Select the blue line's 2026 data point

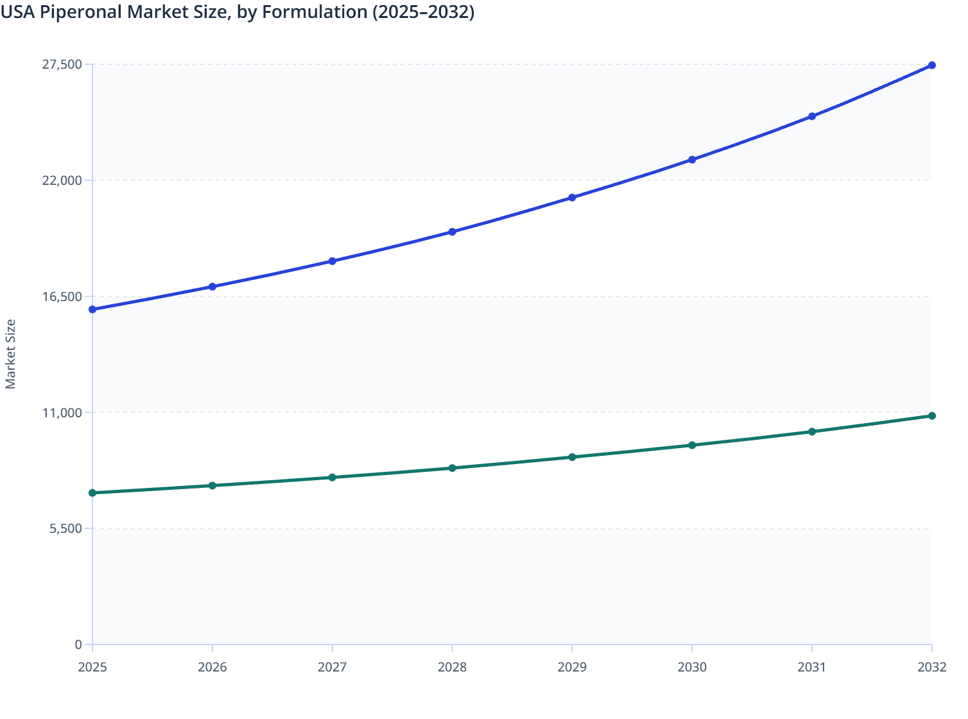point(212,286)
